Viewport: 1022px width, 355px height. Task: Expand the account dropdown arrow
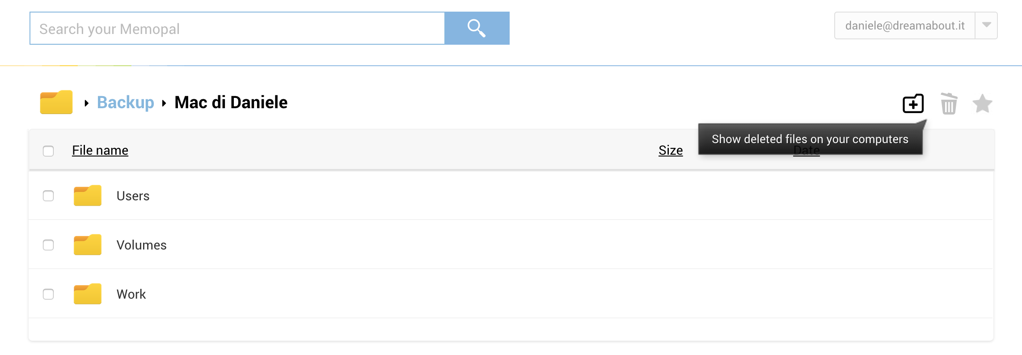click(x=986, y=25)
